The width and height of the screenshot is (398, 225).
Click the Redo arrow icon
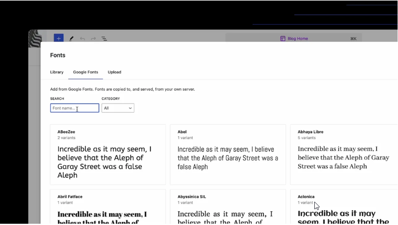(93, 39)
